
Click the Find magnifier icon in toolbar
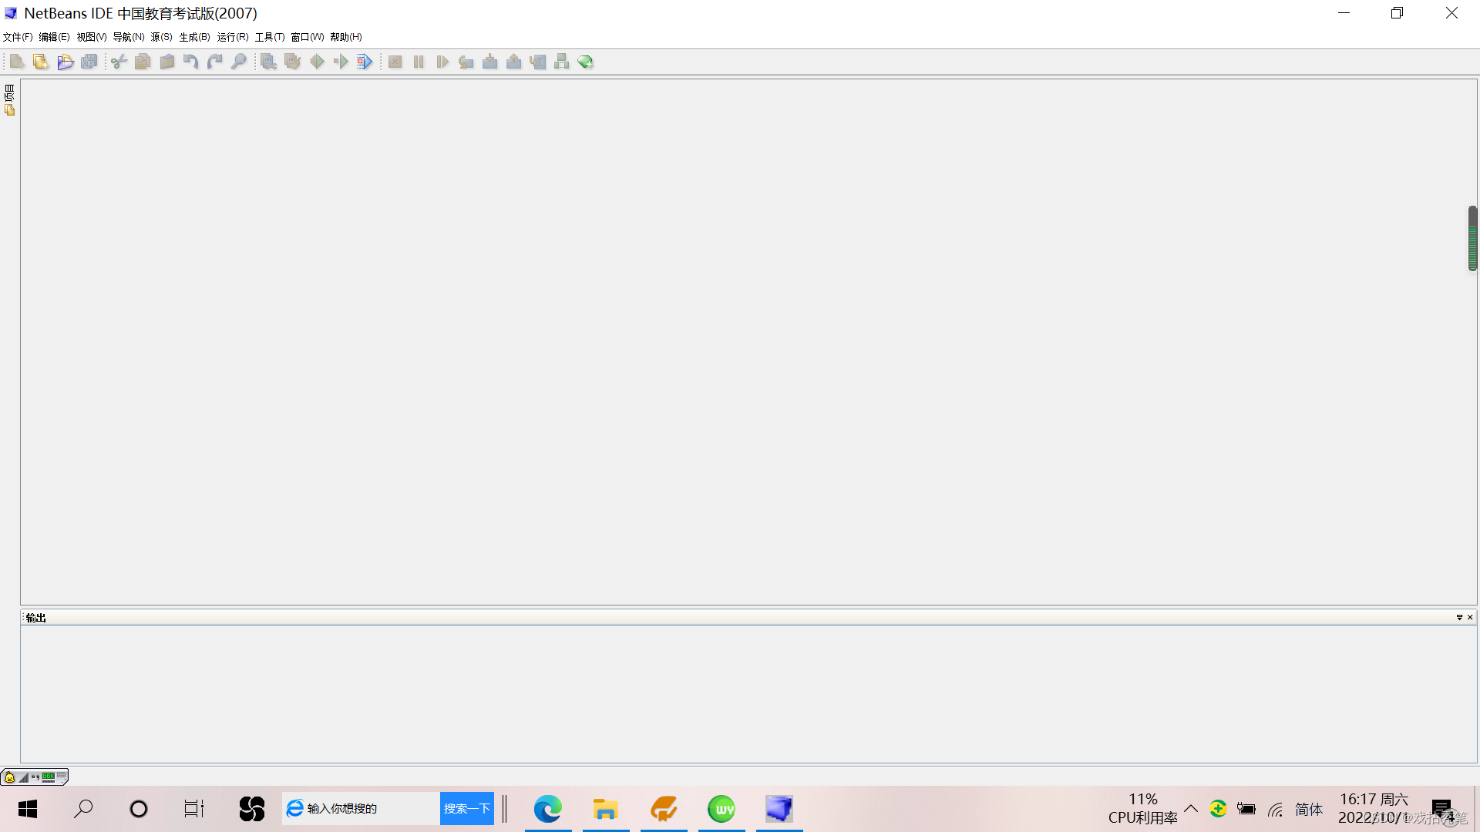pos(239,62)
